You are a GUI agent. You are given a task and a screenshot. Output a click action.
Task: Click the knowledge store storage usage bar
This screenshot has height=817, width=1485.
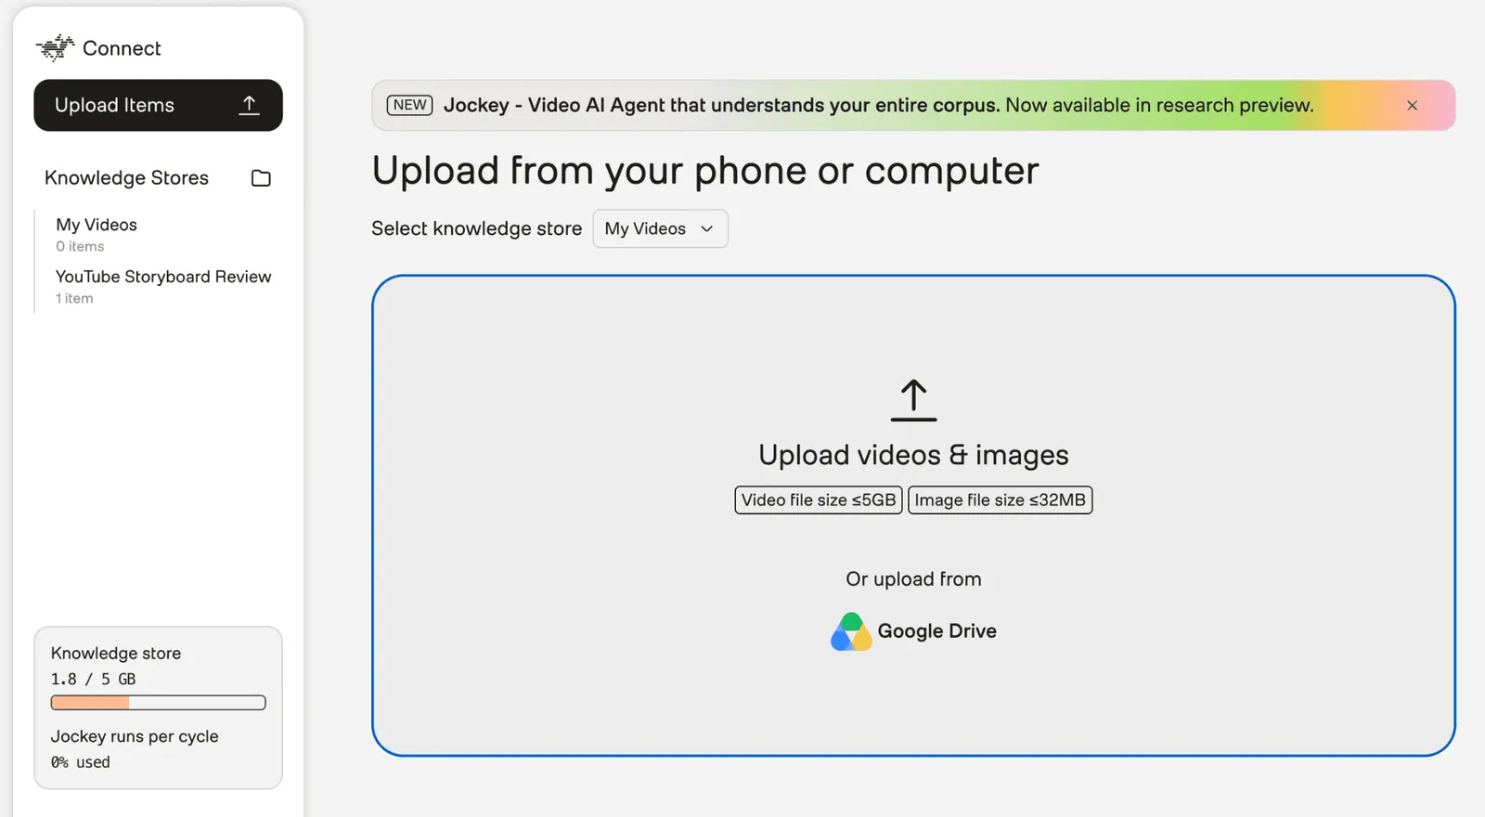(x=158, y=703)
